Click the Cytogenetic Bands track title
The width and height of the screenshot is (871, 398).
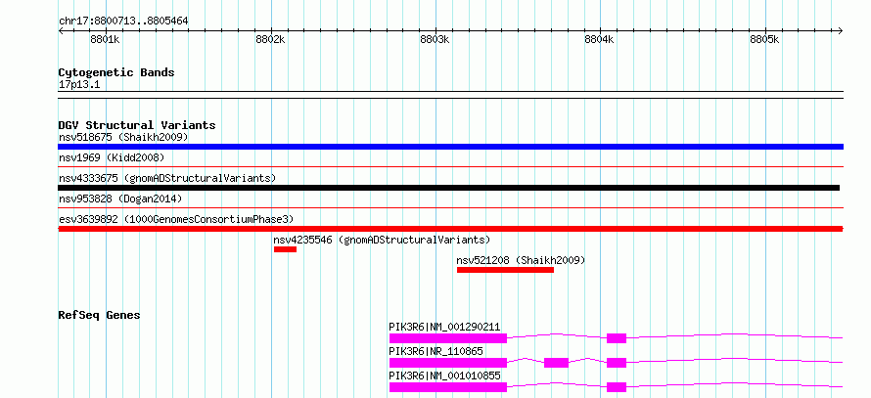click(116, 72)
